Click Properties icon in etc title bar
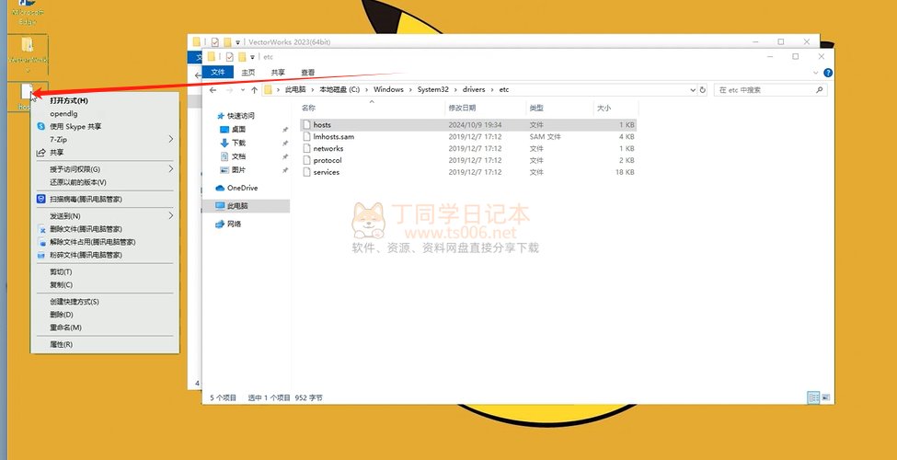This screenshot has width=897, height=460. [229, 57]
